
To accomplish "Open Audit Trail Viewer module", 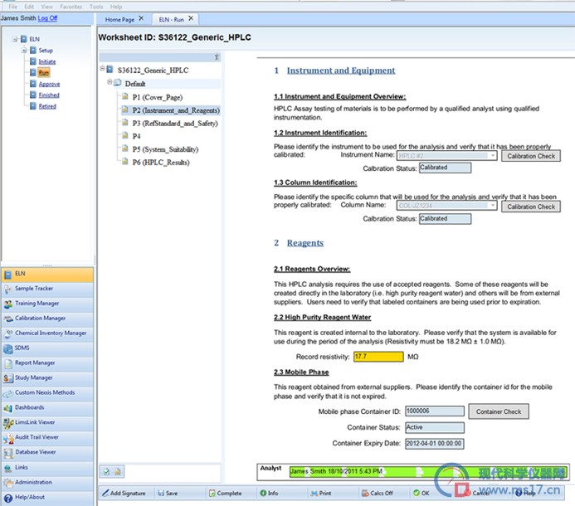I will [x=47, y=438].
